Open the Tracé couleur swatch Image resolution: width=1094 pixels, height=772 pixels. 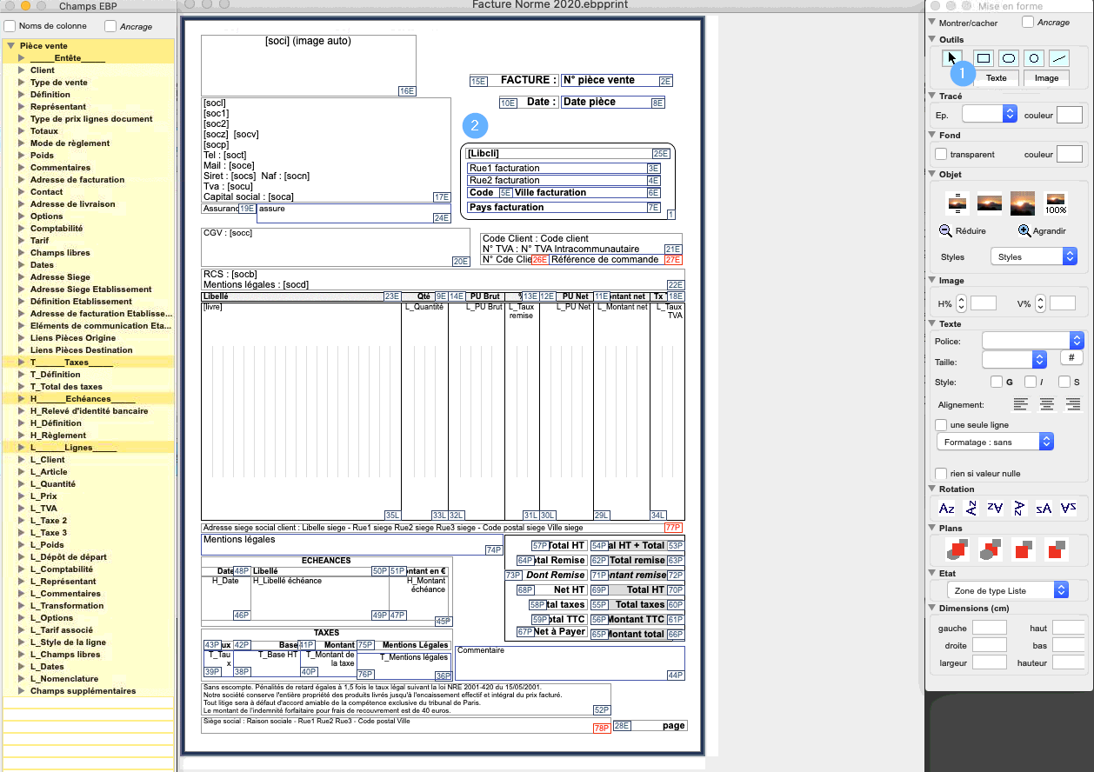coord(1069,115)
